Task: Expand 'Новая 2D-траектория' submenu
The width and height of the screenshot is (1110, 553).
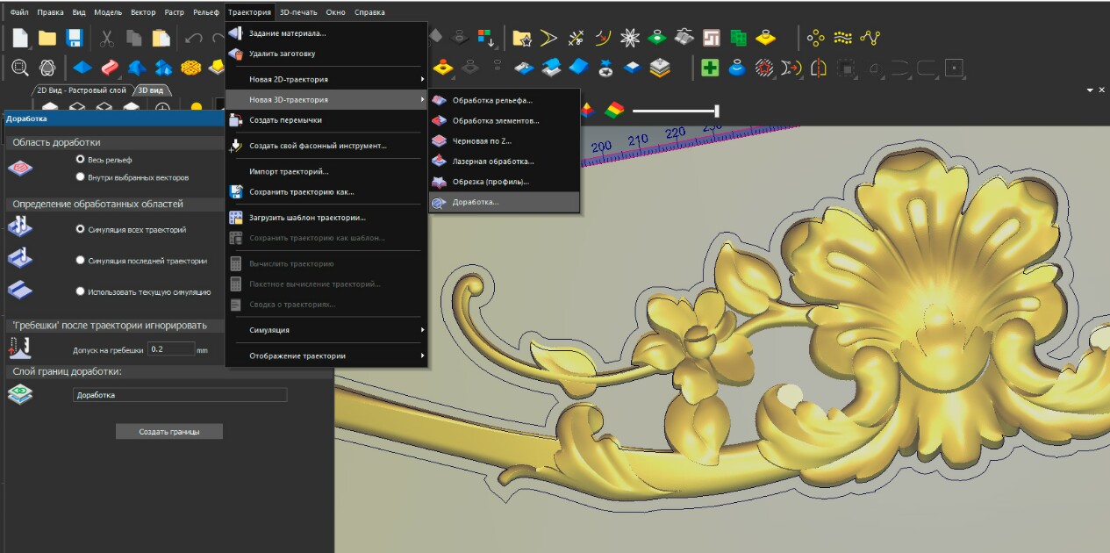Action: (x=326, y=79)
